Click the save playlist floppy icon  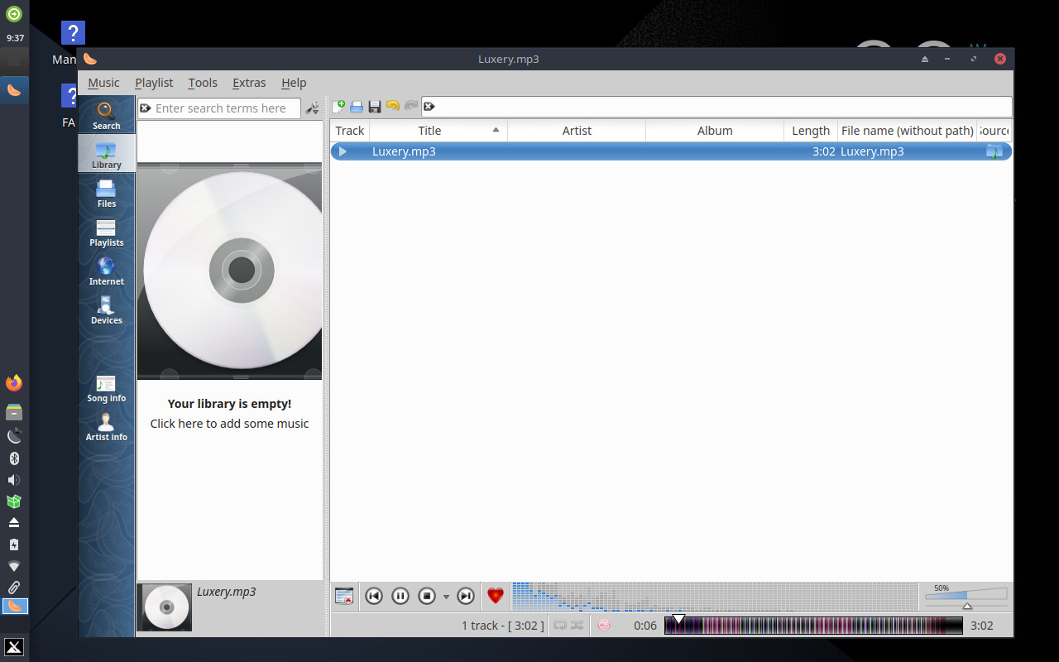point(375,107)
